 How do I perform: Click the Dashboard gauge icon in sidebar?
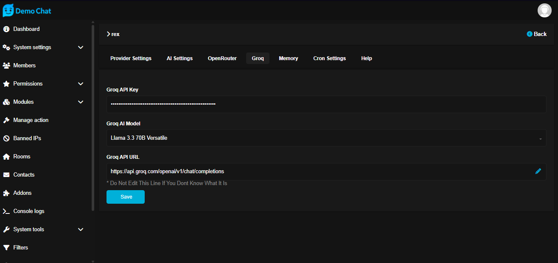6,29
